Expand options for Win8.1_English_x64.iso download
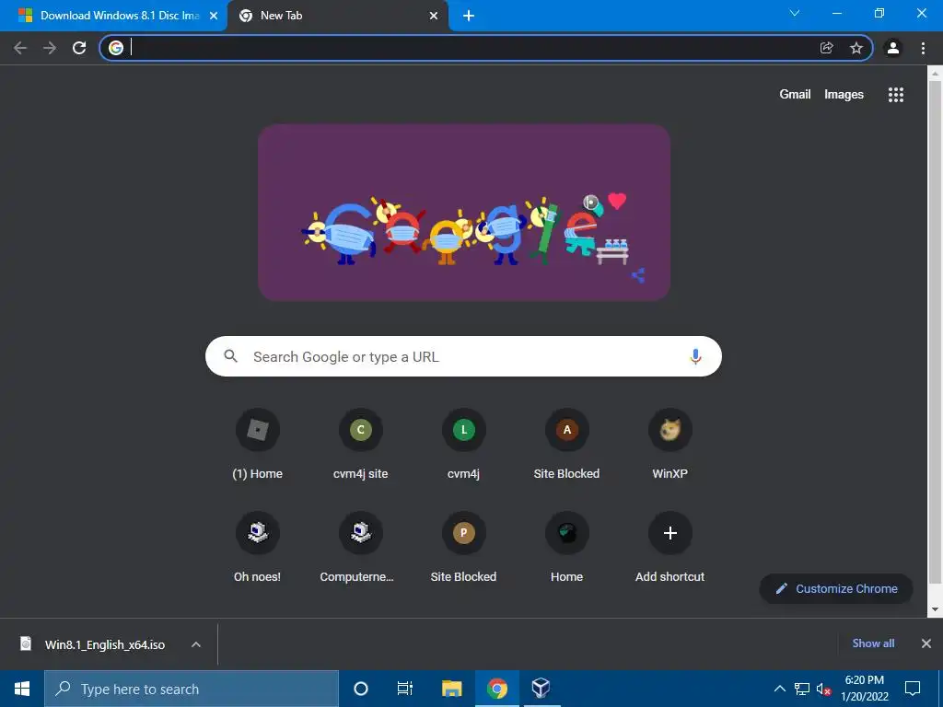The width and height of the screenshot is (943, 707). (x=195, y=644)
